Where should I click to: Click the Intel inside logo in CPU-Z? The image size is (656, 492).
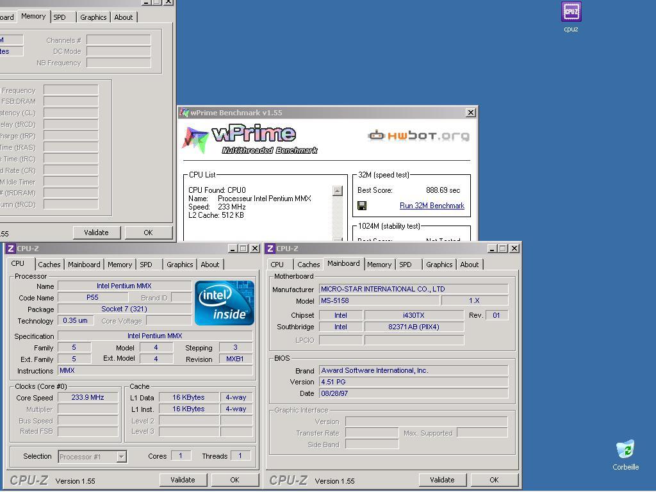225,303
